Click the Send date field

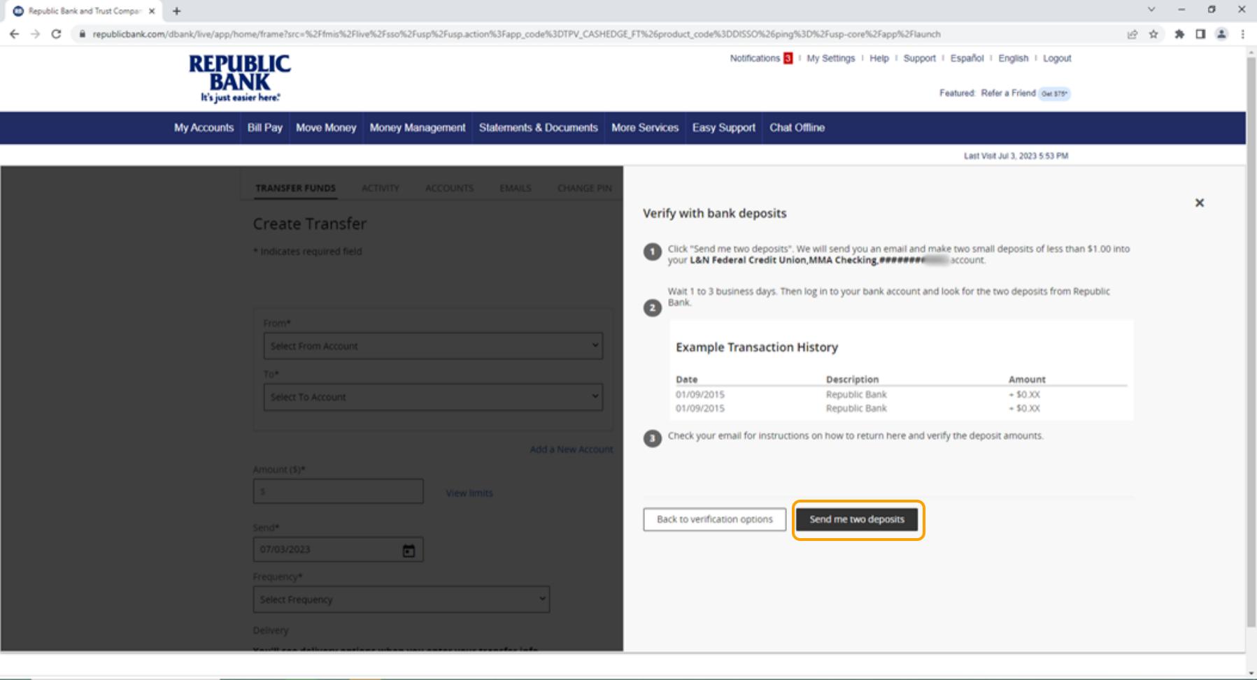point(339,549)
